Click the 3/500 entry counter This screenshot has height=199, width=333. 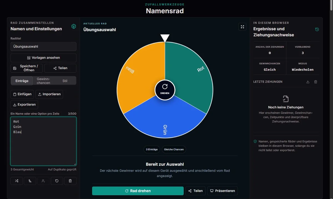72,114
